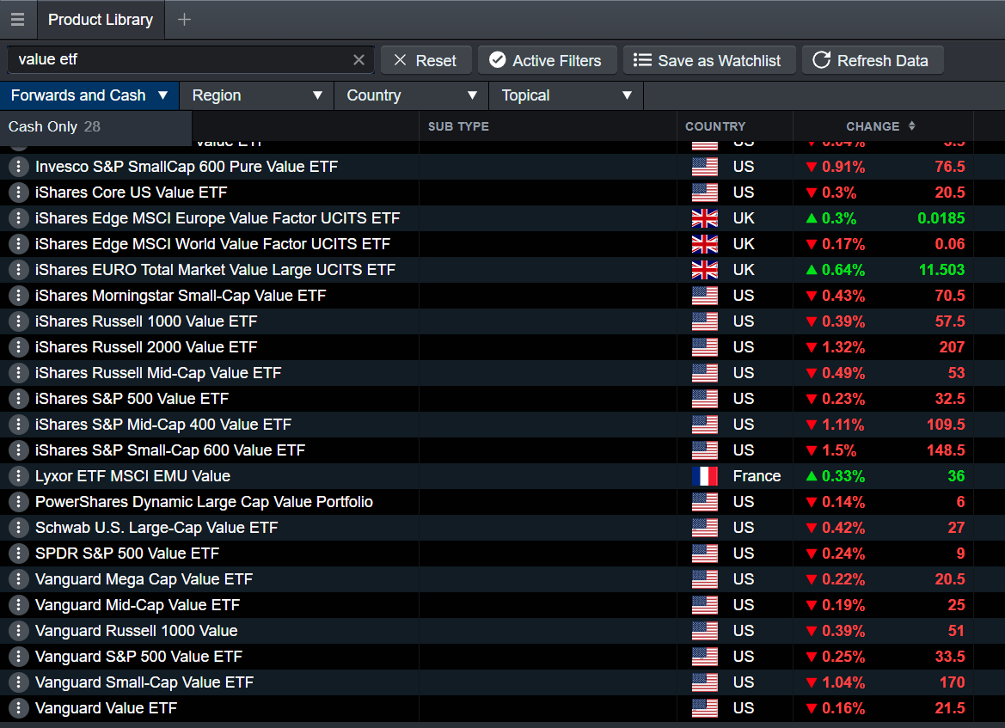Click the Reset button
The image size is (1005, 728).
click(426, 60)
